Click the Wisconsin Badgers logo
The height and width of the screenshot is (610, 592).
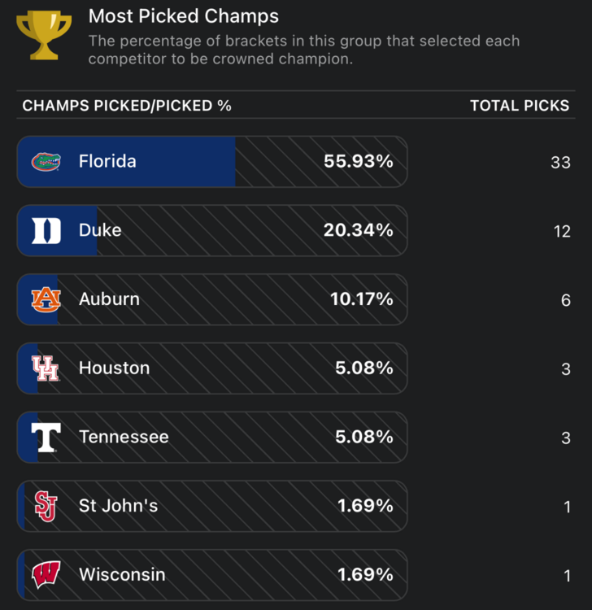click(x=46, y=574)
